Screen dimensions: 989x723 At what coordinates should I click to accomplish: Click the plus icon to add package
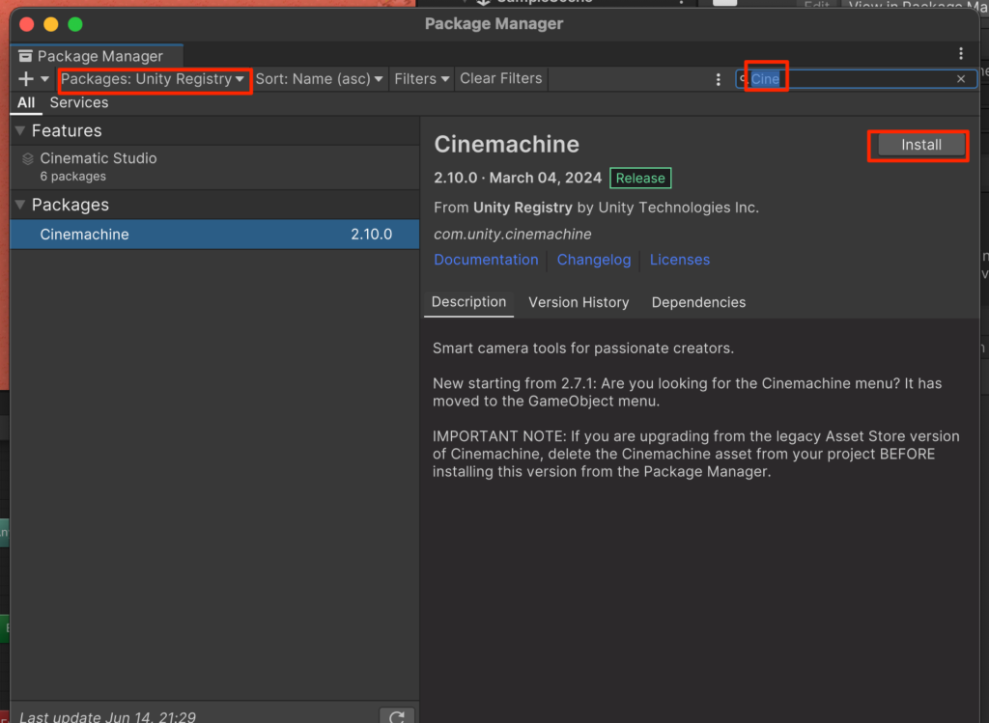point(25,79)
